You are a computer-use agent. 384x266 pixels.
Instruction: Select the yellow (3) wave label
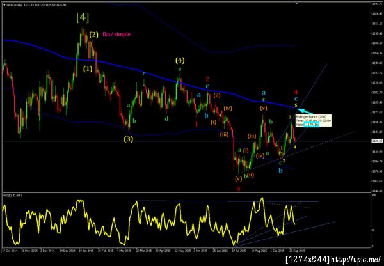tap(129, 139)
